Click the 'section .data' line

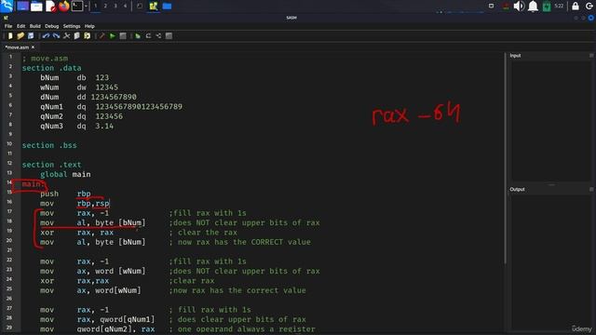click(52, 68)
